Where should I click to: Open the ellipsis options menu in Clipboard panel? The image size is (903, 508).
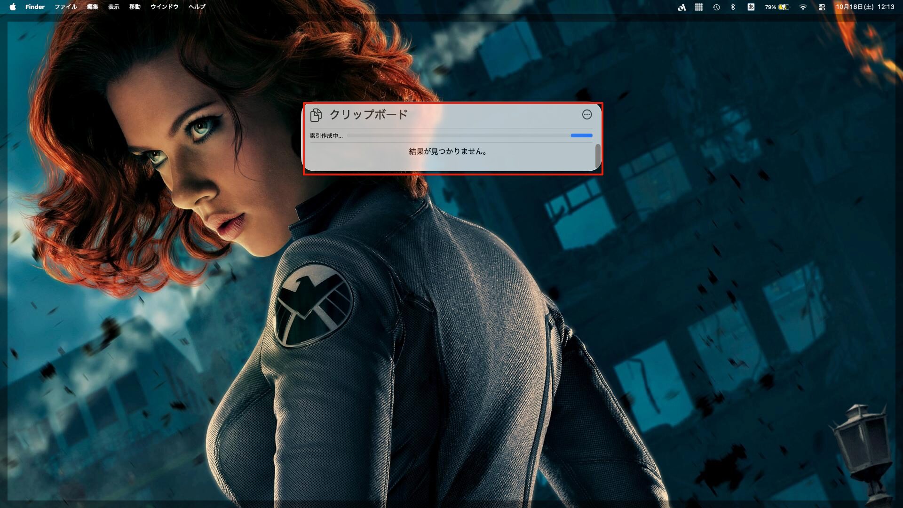coord(586,114)
